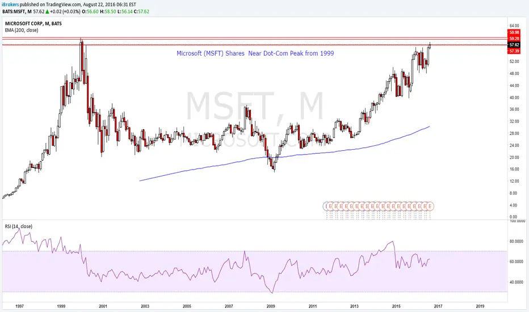Select the close value C:57.62
Viewport: 529px width, 312px height.
[x=141, y=11]
